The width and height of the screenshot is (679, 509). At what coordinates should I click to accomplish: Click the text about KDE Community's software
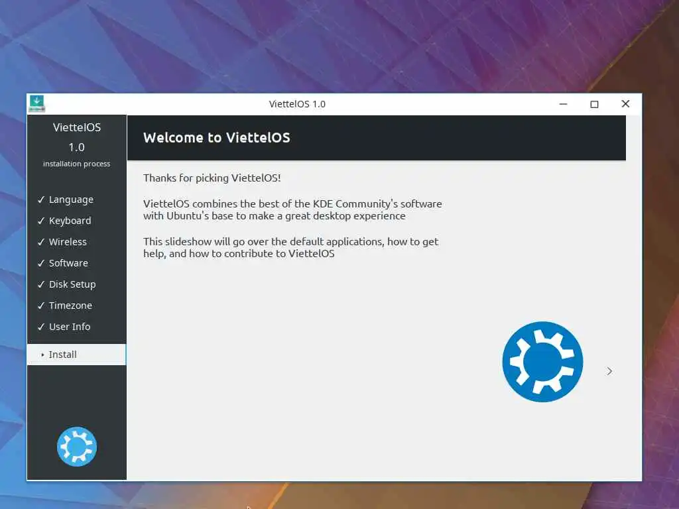point(292,209)
